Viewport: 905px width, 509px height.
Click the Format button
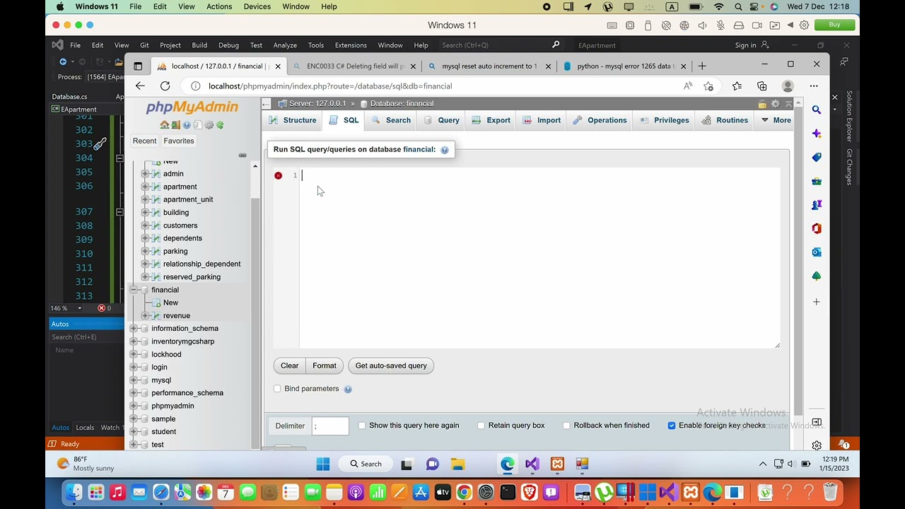pyautogui.click(x=325, y=365)
